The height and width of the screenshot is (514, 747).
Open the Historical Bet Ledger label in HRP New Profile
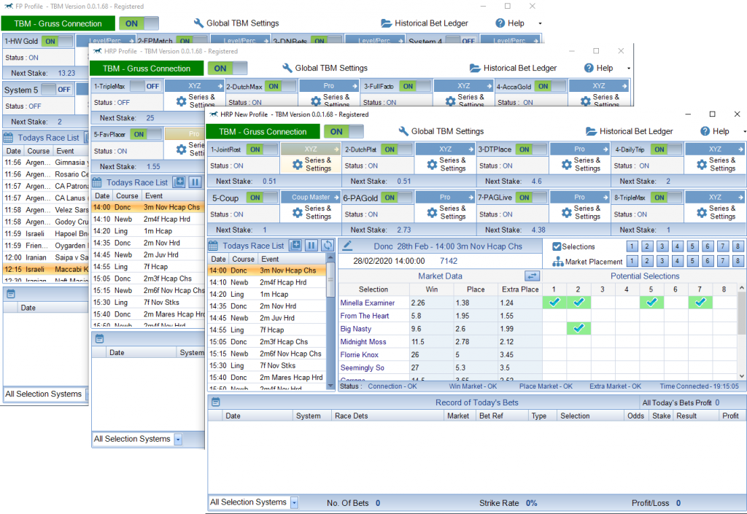point(636,131)
